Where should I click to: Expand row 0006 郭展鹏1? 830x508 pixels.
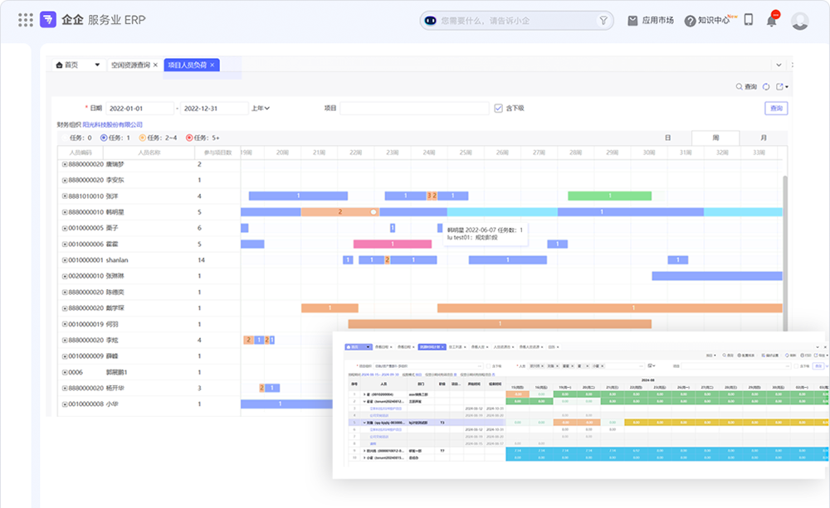(65, 372)
